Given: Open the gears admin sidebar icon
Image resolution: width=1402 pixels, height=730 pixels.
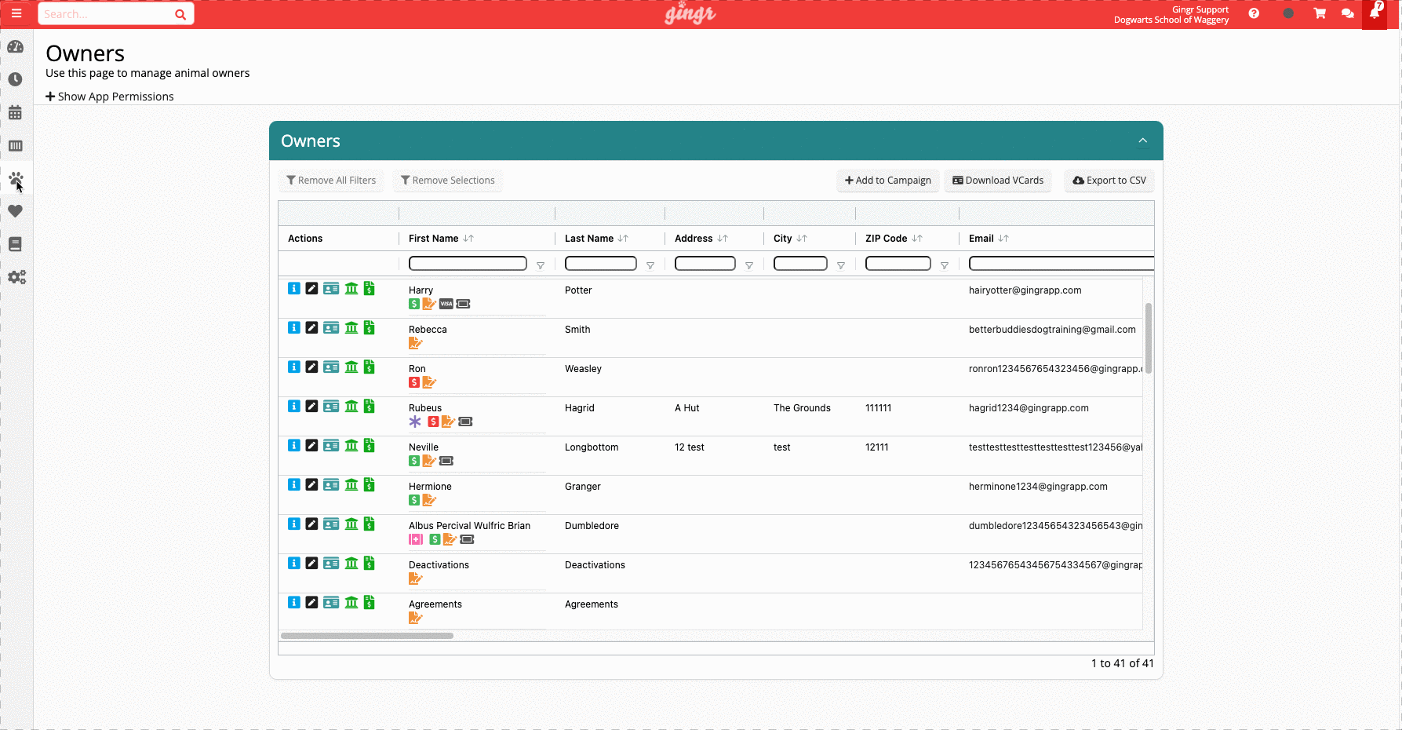Looking at the screenshot, I should coord(16,277).
